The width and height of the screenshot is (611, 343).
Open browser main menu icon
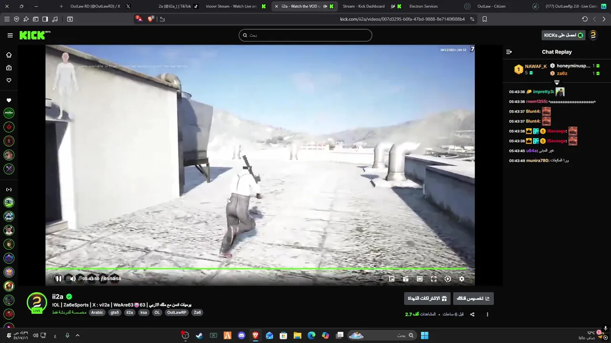[x=7, y=19]
